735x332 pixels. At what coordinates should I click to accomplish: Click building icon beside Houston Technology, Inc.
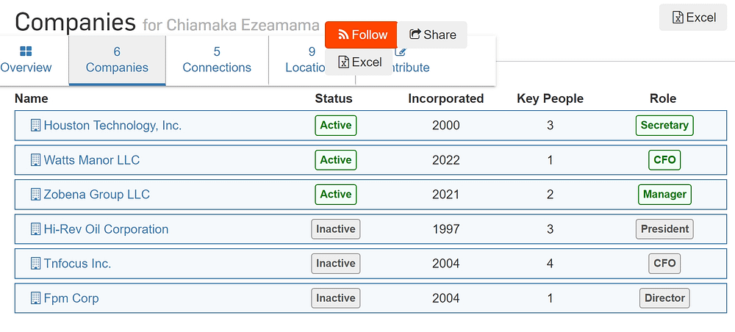tap(35, 126)
